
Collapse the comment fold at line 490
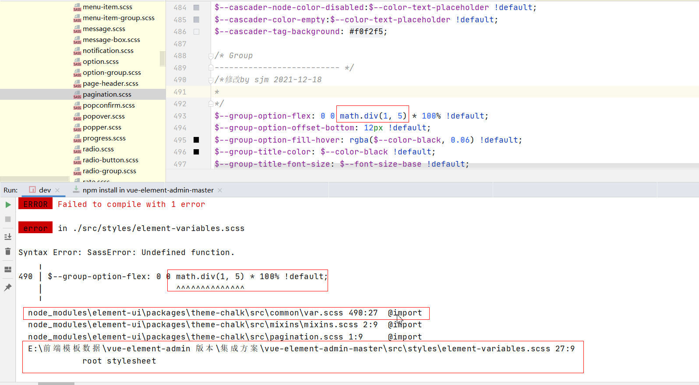(211, 80)
